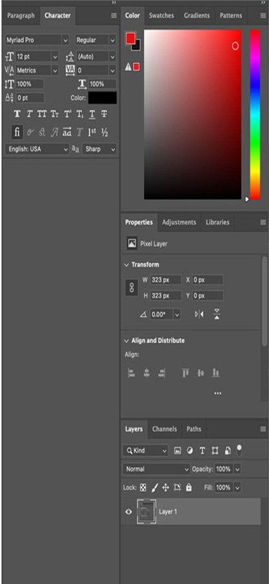Screen dimensions: 269x584
Task: Filter layers by type layers icon
Action: (x=202, y=451)
